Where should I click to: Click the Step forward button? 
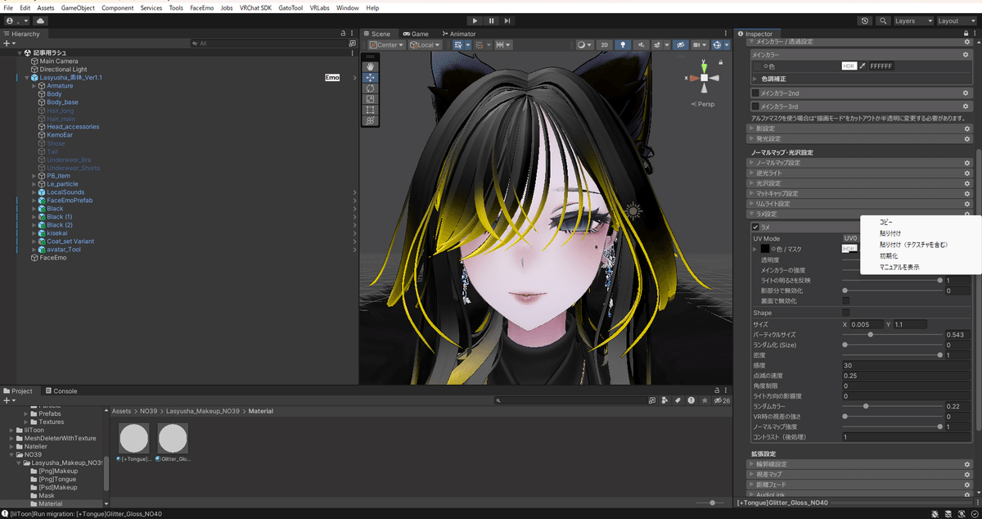(508, 20)
